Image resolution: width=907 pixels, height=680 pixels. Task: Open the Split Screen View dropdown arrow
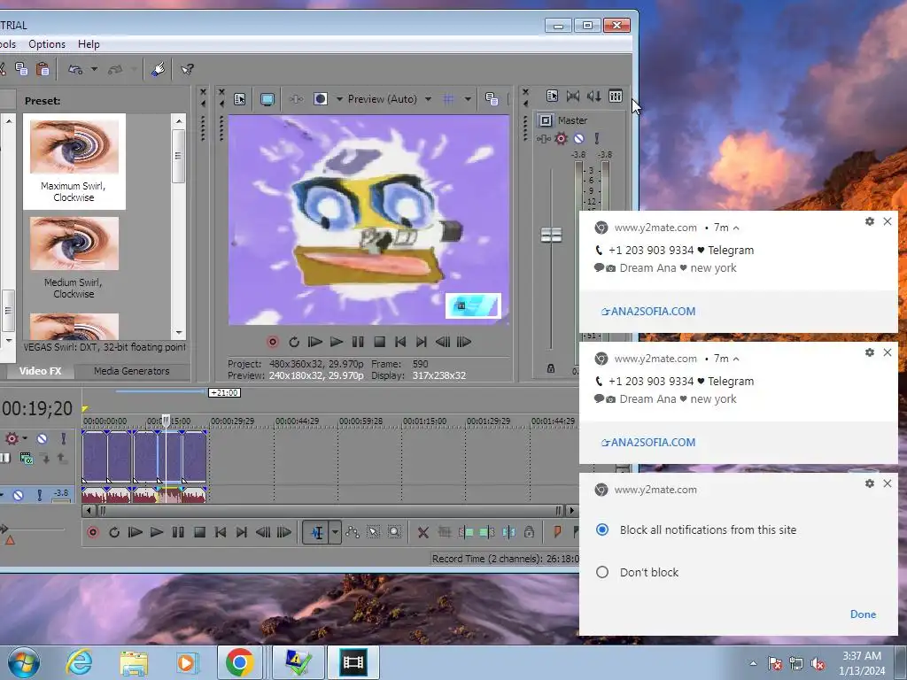(339, 99)
